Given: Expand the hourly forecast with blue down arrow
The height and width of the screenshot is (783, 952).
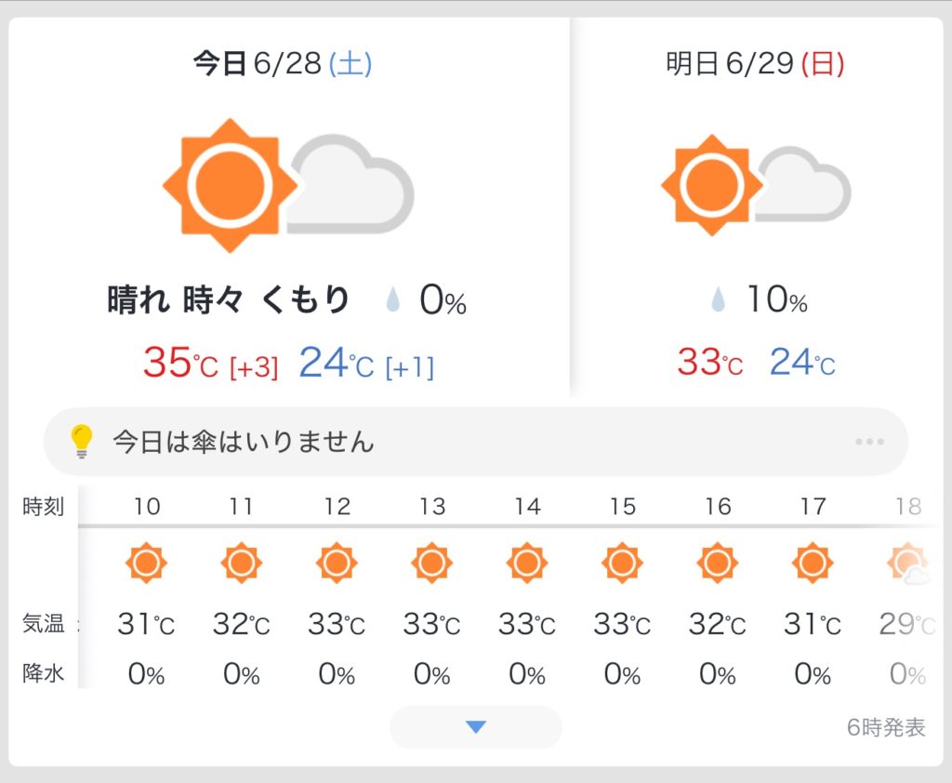Looking at the screenshot, I should pyautogui.click(x=476, y=727).
